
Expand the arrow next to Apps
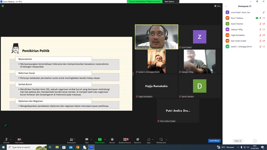(x=153, y=140)
